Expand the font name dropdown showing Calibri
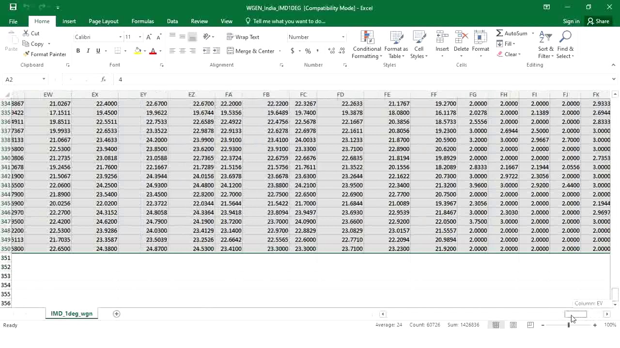 tap(120, 37)
